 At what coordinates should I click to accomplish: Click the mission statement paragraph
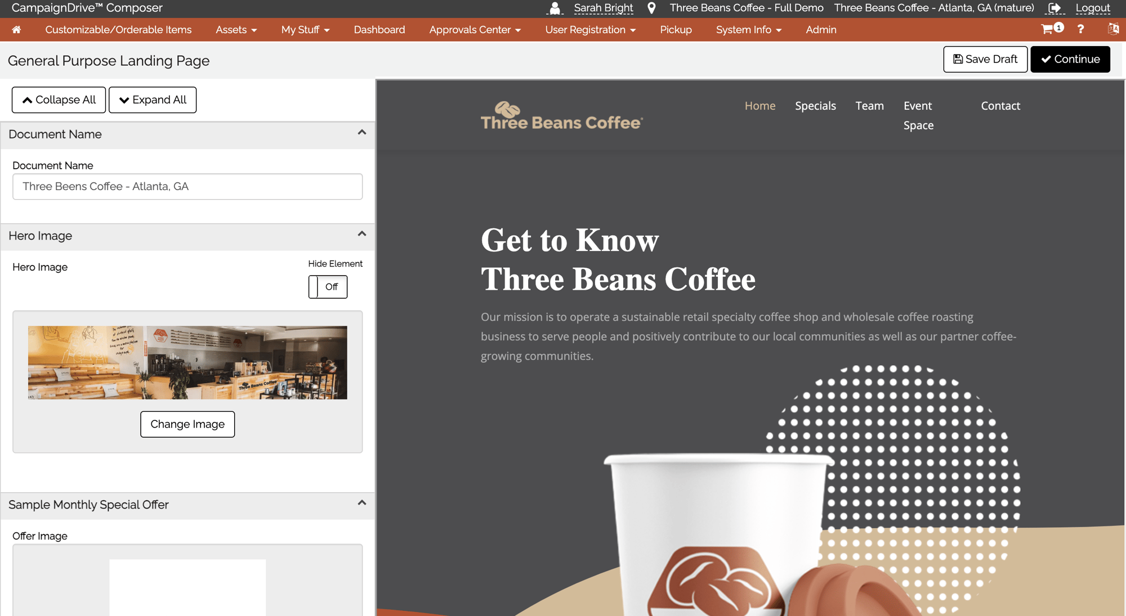pyautogui.click(x=748, y=336)
